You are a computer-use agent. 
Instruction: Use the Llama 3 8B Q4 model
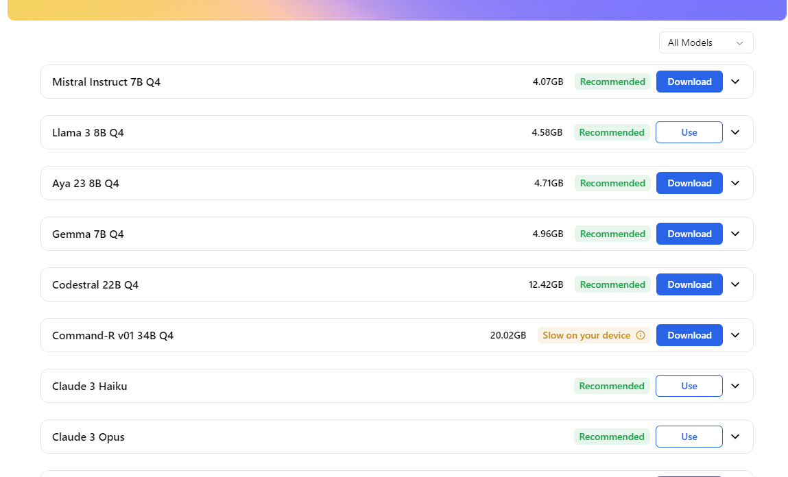tap(689, 132)
